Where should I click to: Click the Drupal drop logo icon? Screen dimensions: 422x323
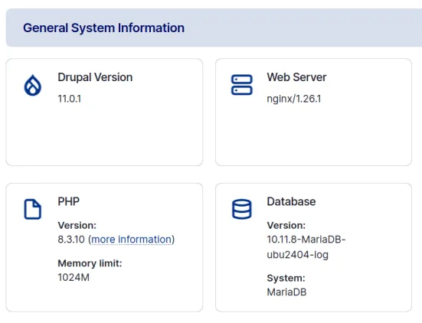tap(33, 85)
